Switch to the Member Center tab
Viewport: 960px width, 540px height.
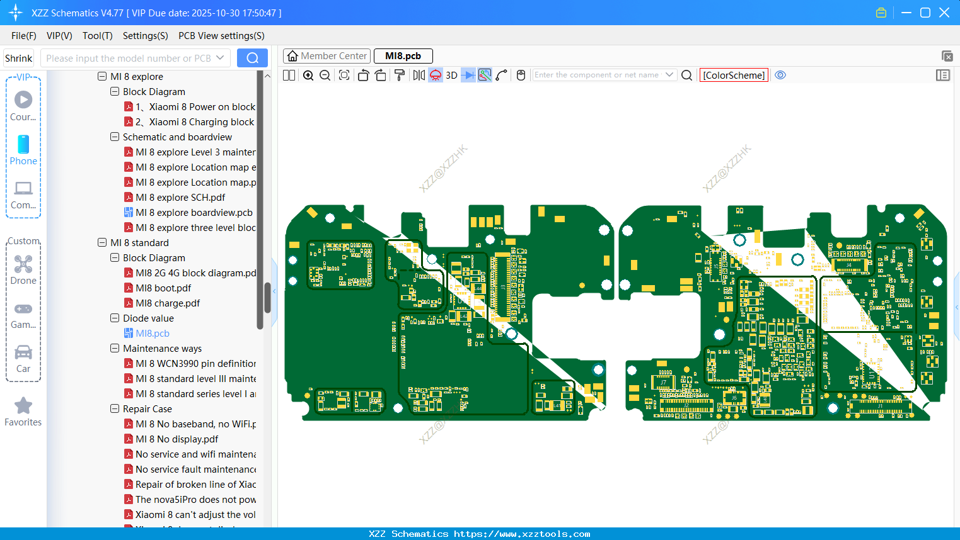coord(327,56)
